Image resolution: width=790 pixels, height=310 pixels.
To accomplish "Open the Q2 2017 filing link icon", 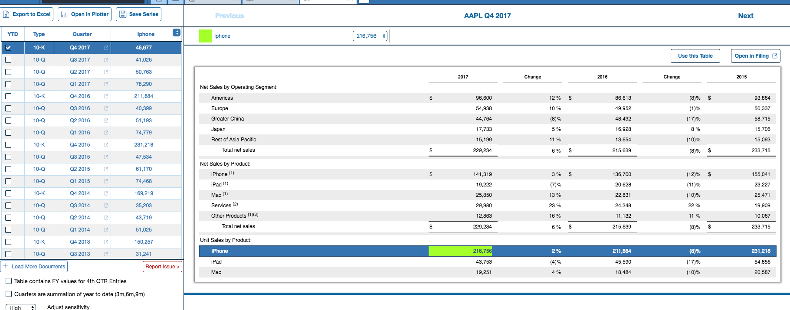I will point(106,72).
